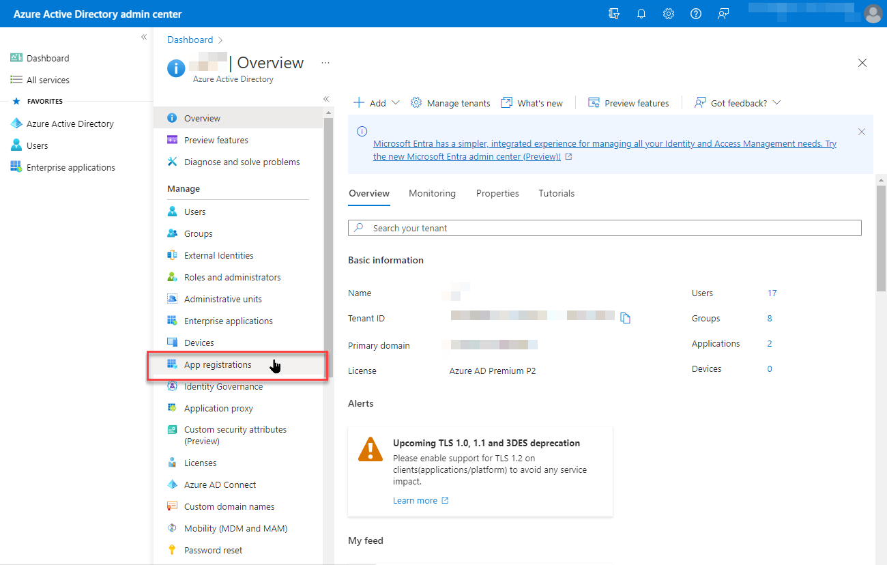Screen dimensions: 887x565
Task: Dismiss the Microsoft Entra info banner
Action: click(862, 132)
